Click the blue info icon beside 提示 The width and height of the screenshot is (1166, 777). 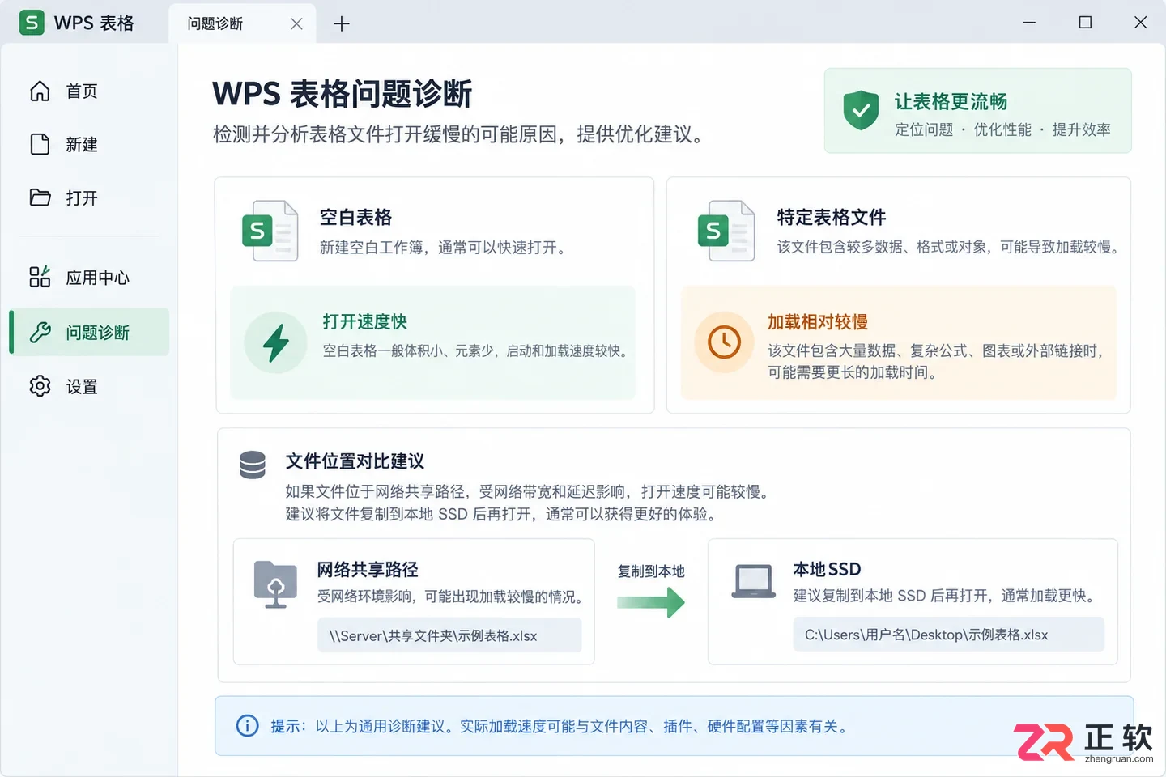pyautogui.click(x=247, y=726)
